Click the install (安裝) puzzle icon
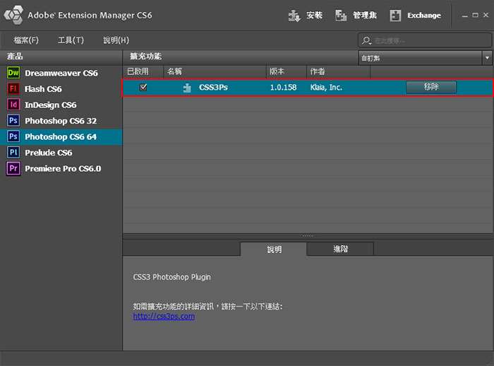 [294, 16]
